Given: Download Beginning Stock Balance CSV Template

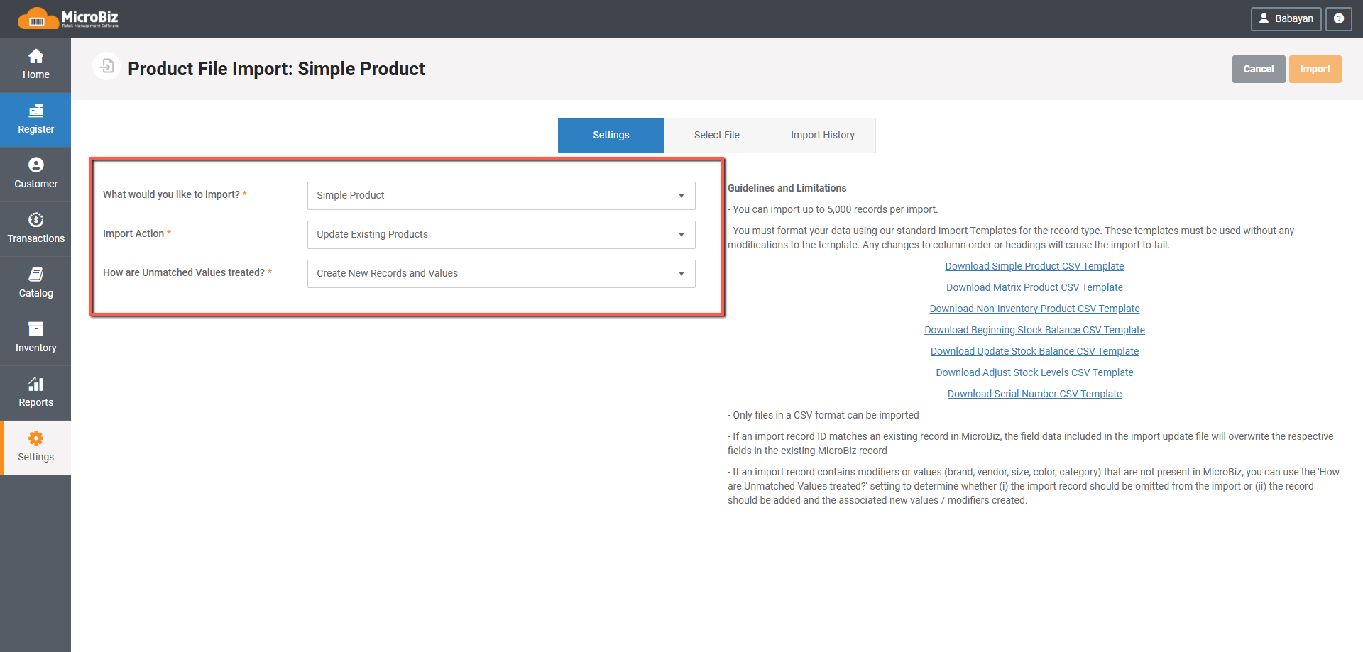Looking at the screenshot, I should 1034,330.
